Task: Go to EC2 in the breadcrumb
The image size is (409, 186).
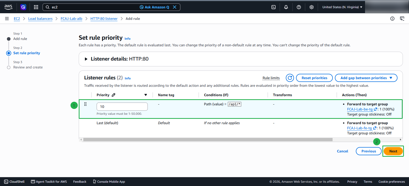Action: click(17, 19)
